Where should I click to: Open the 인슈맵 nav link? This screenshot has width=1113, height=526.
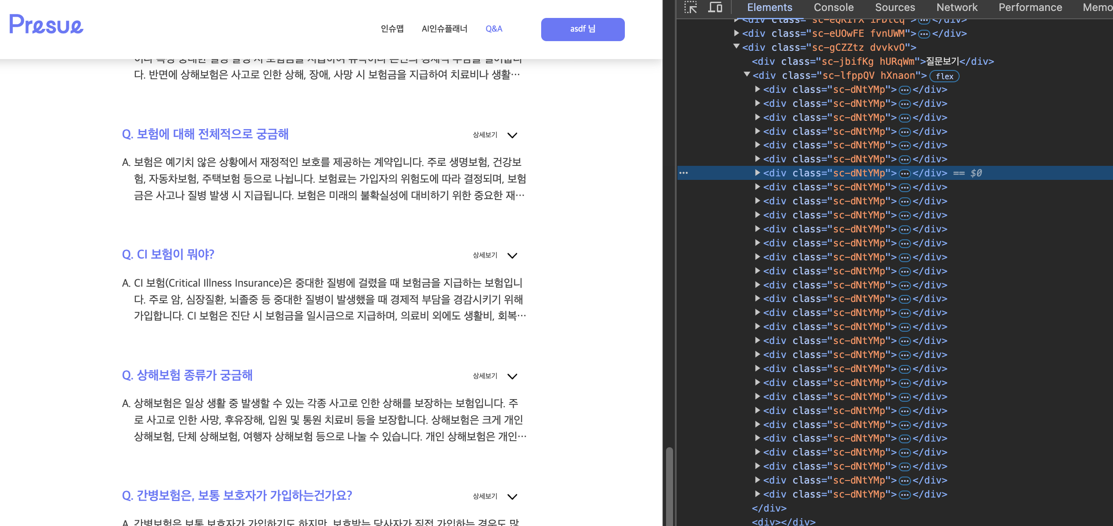(x=392, y=29)
